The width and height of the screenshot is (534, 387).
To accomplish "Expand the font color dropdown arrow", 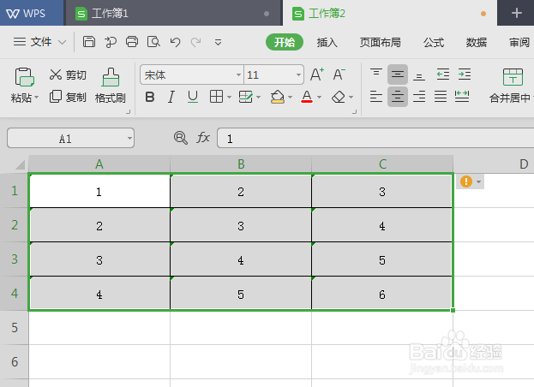I will (x=319, y=98).
